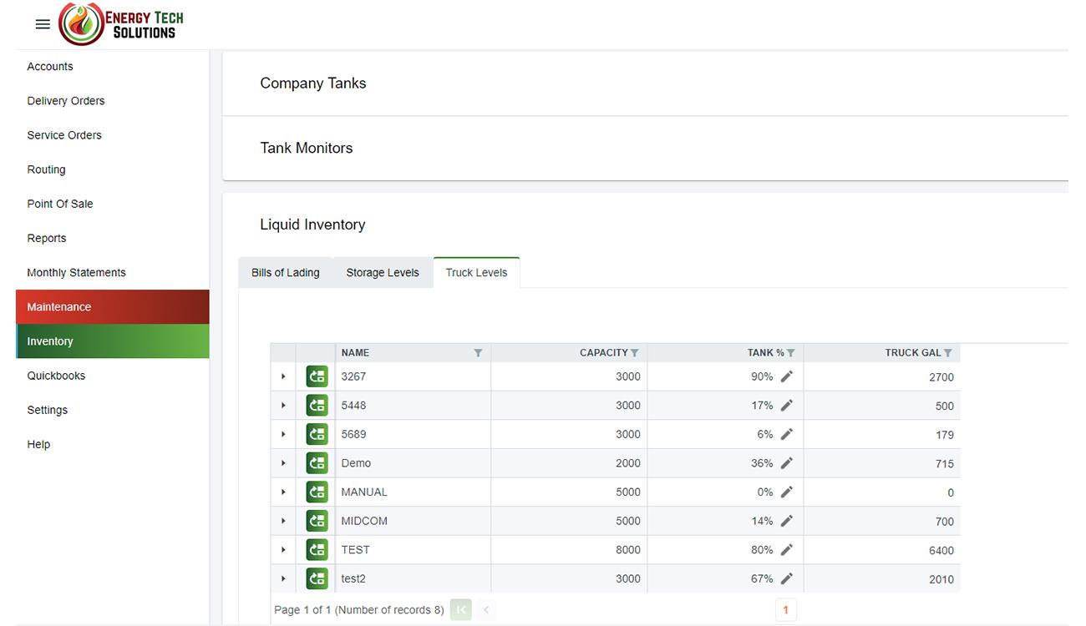The image size is (1086, 626).
Task: Switch to the Bills of Lading tab
Action: (x=285, y=273)
